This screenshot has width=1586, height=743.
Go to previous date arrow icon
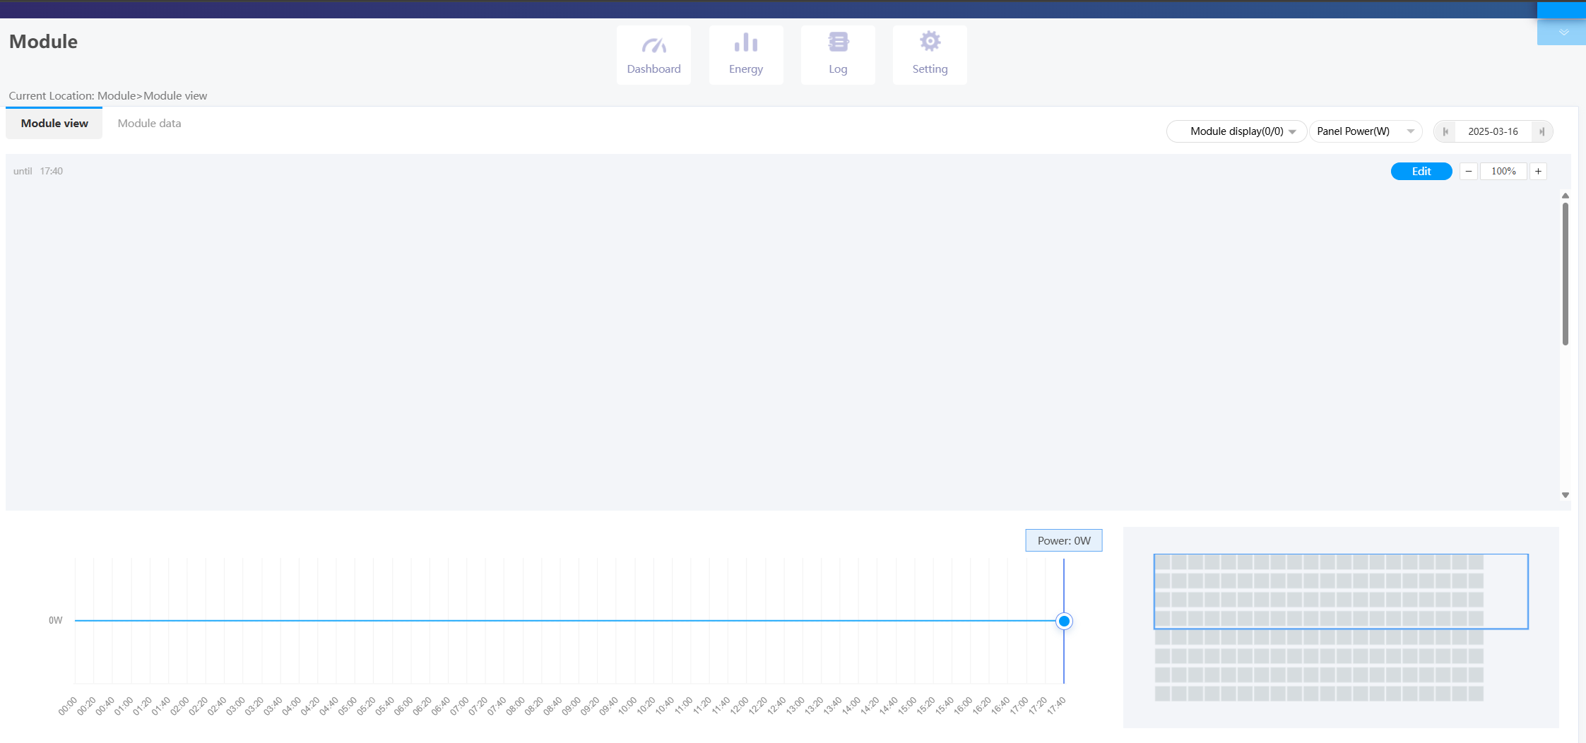tap(1445, 131)
